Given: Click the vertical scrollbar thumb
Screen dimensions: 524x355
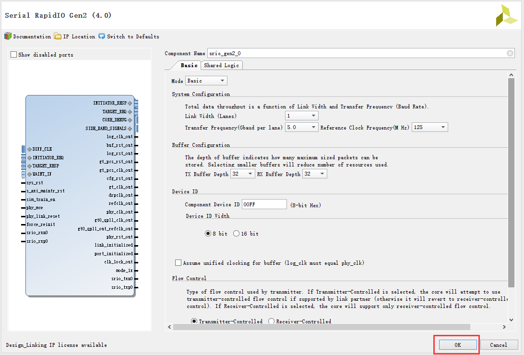Looking at the screenshot, I should click(x=511, y=183).
